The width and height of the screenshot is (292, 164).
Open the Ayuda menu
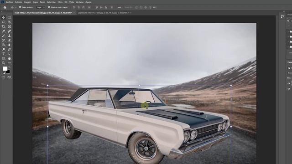[x=88, y=2]
